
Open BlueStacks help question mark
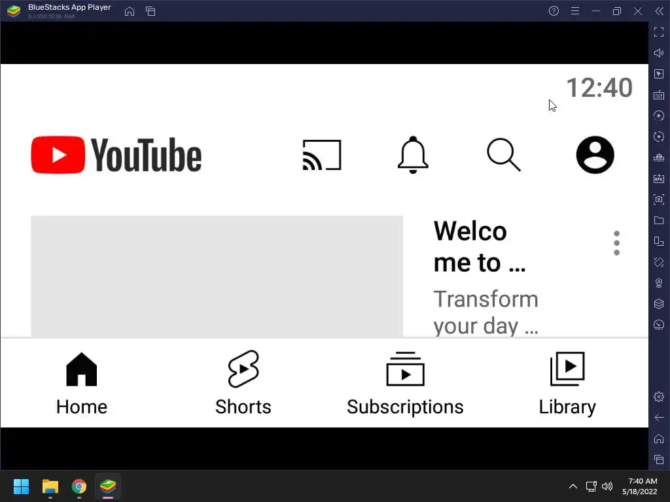click(554, 11)
